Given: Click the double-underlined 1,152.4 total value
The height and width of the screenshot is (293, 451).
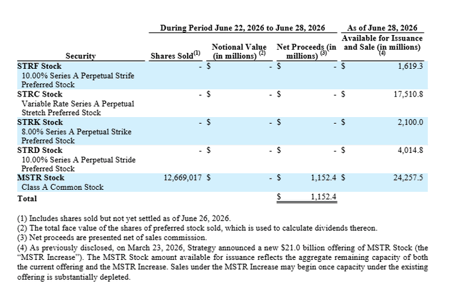Looking at the screenshot, I should [x=324, y=196].
